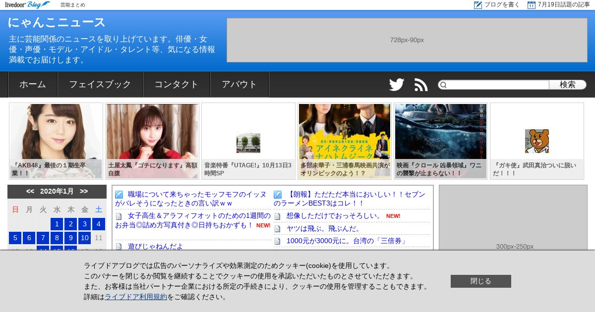
Task: Select calendar date 7
Action: [43, 238]
